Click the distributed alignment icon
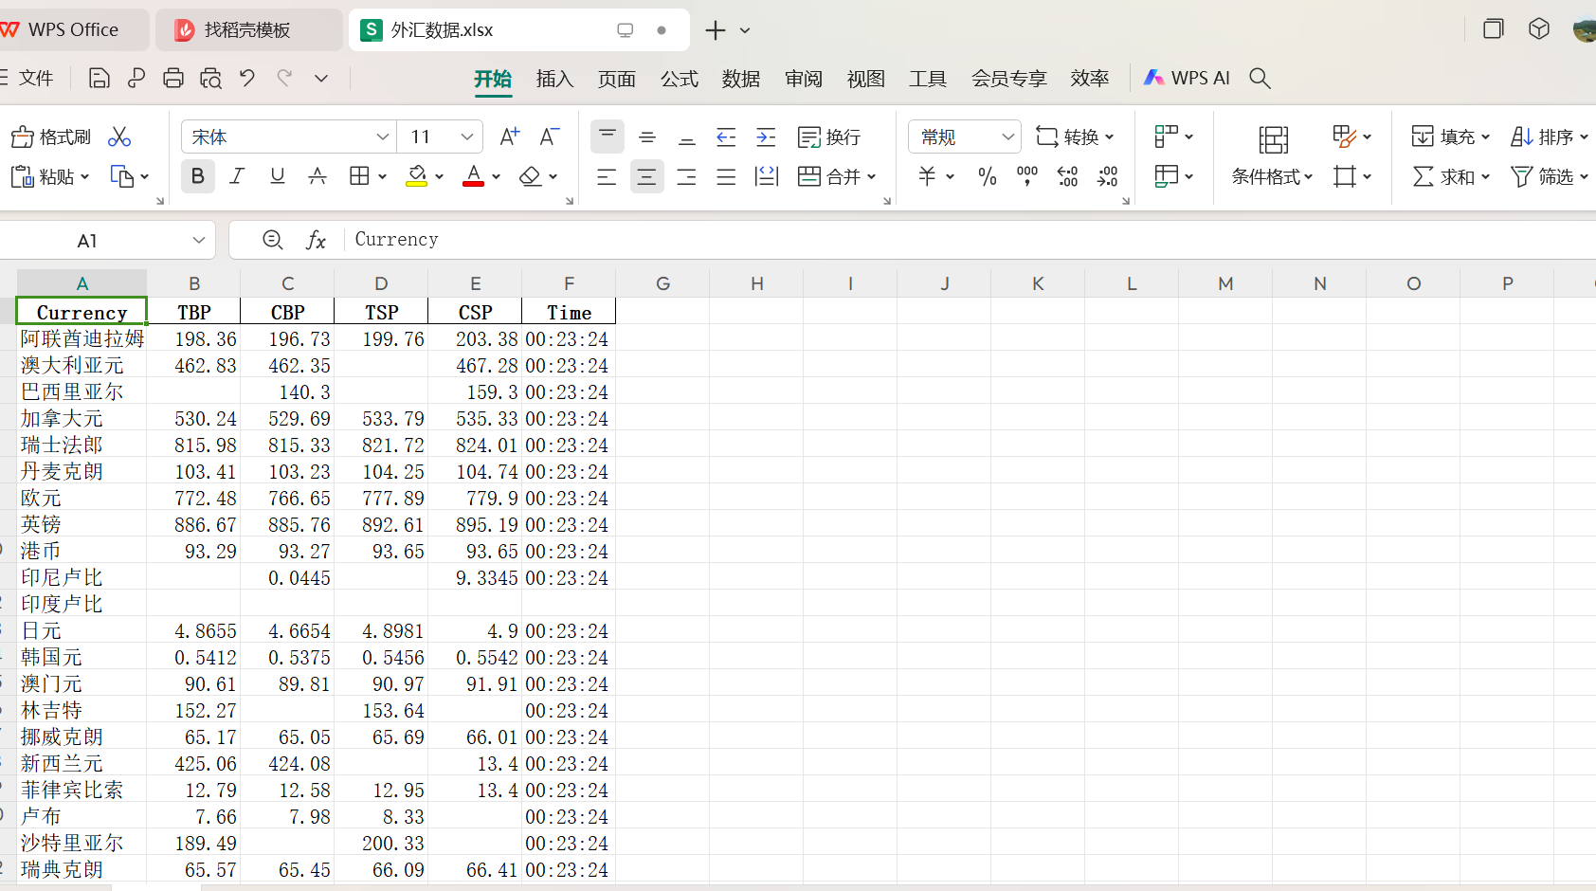This screenshot has width=1596, height=891. click(x=766, y=176)
